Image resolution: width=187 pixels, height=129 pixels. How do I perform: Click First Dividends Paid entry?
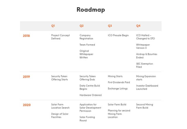point(119,82)
